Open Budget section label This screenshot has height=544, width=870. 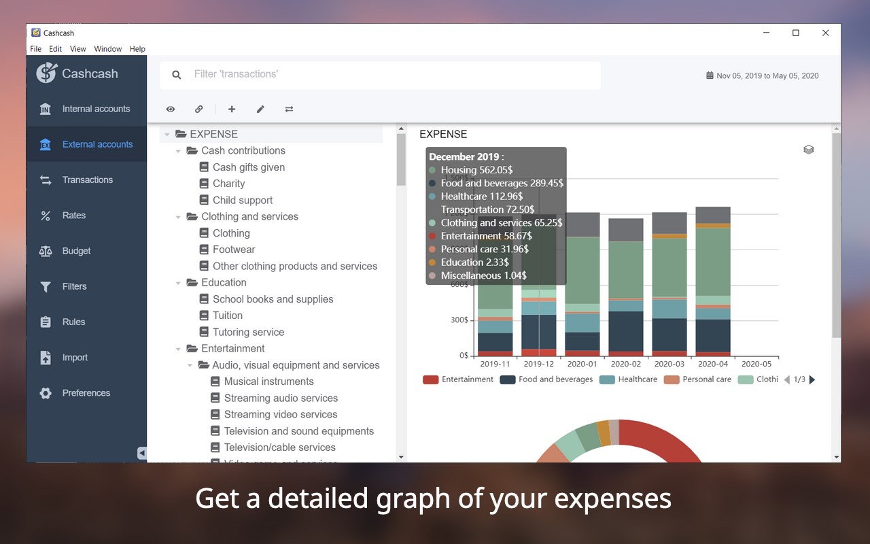pos(77,251)
